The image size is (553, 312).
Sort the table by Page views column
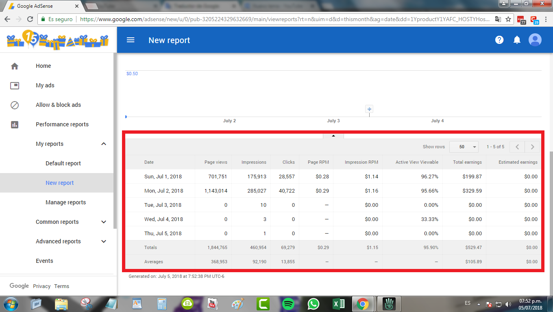(216, 162)
